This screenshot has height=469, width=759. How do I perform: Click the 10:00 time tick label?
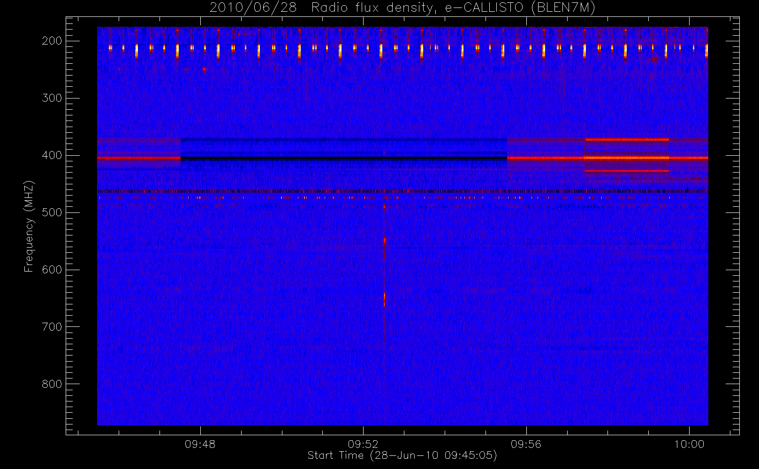[x=689, y=444]
